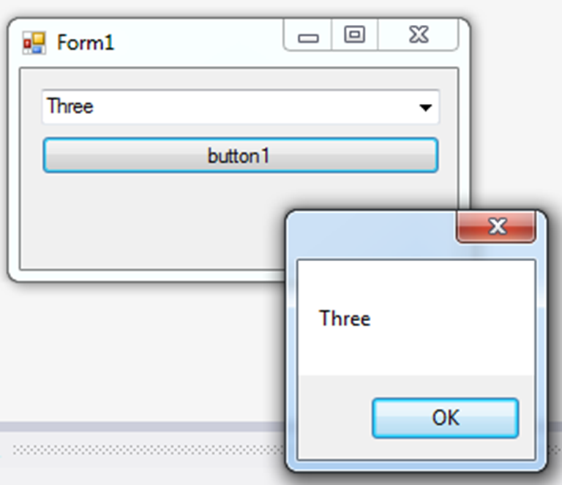562x485 pixels.
Task: Confirm the message box with OK
Action: point(446,418)
